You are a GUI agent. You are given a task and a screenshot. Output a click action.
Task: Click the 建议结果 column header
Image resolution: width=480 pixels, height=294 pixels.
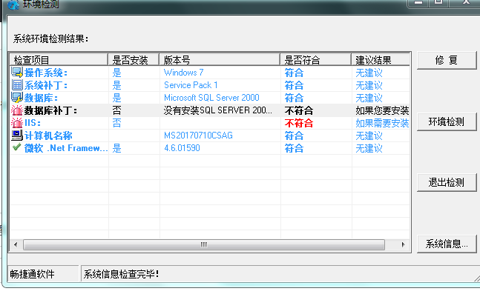pos(381,59)
